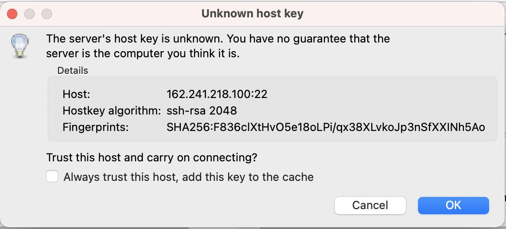Screen dimensions: 506x229
Task: Click the 'Trust this host and carry on connecting?' question
Action: click(x=152, y=157)
